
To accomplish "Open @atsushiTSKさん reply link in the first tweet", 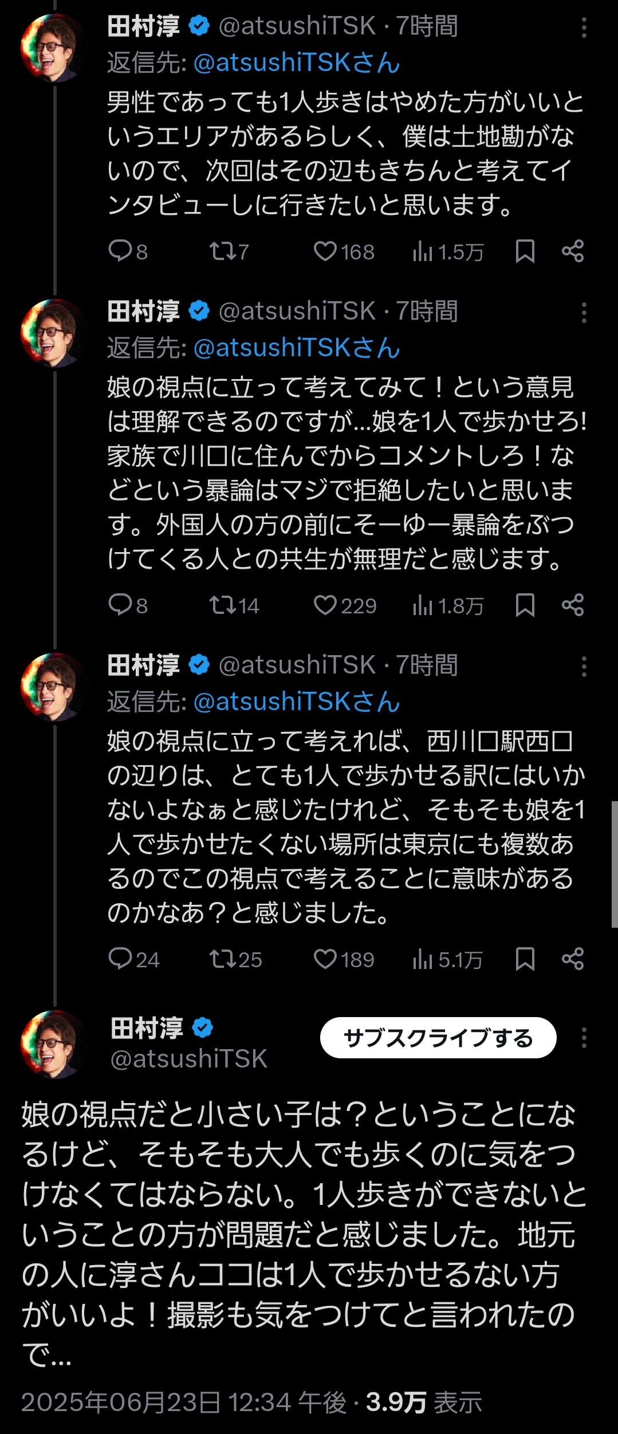I will [297, 63].
